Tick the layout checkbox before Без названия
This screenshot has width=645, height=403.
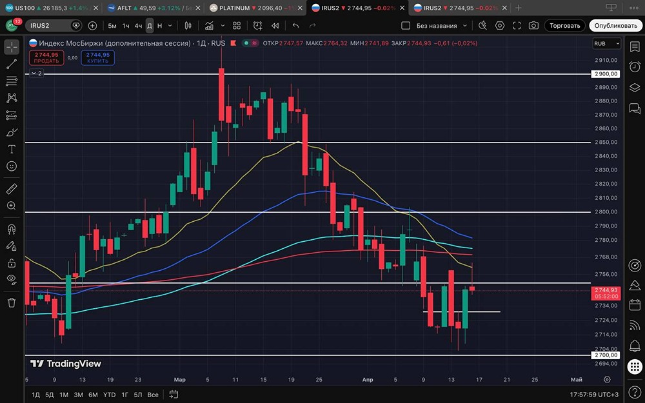coord(406,26)
